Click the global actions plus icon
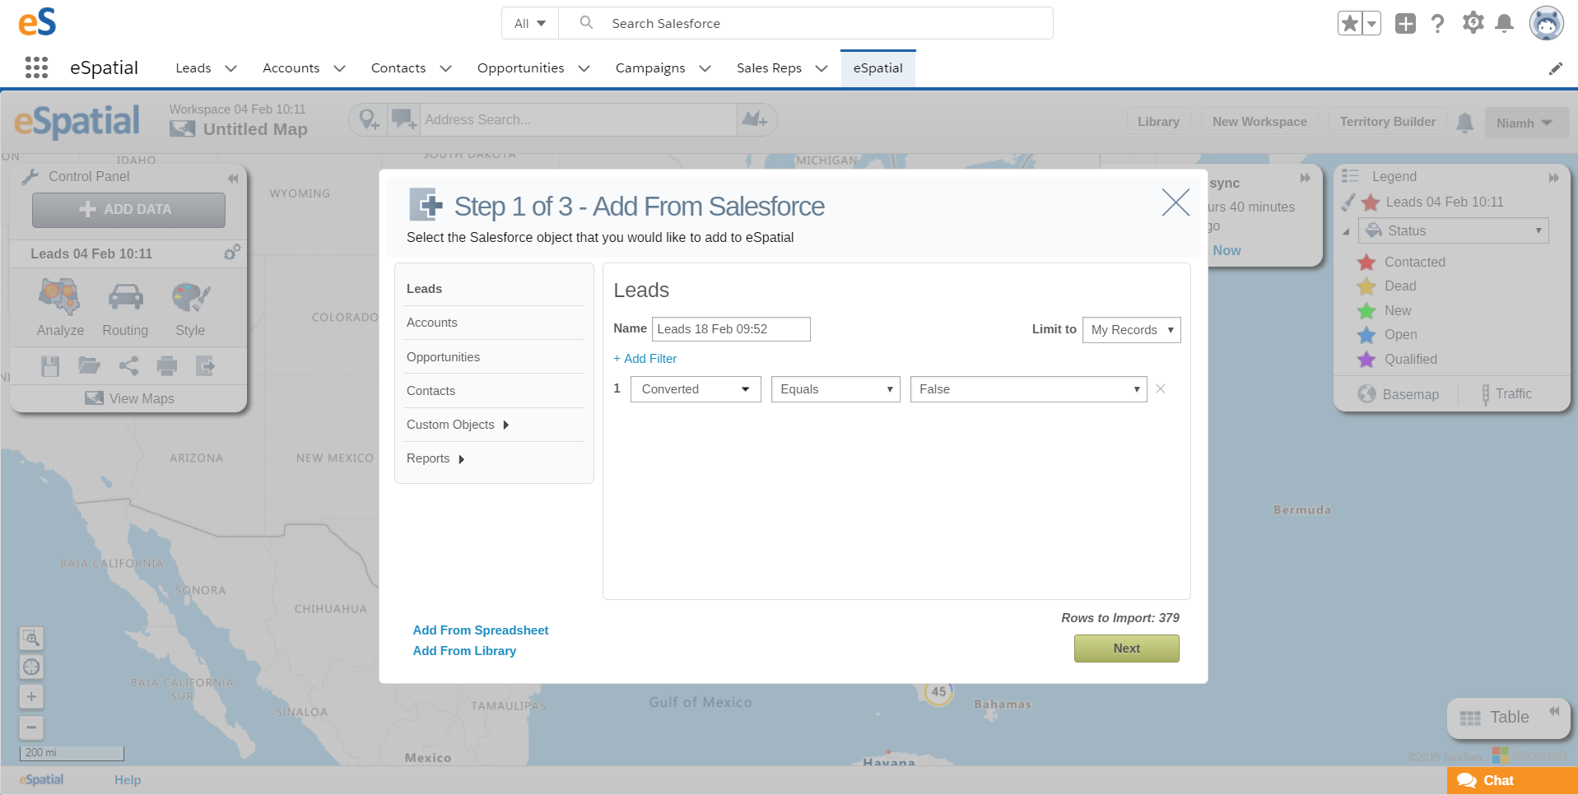The image size is (1578, 795). 1406,23
